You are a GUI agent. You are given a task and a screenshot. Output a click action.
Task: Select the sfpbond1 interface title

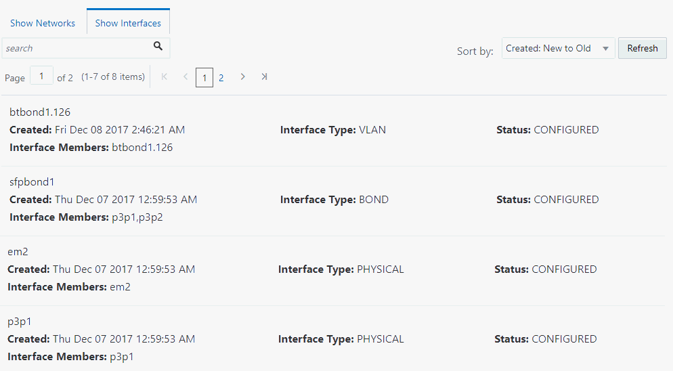click(32, 182)
